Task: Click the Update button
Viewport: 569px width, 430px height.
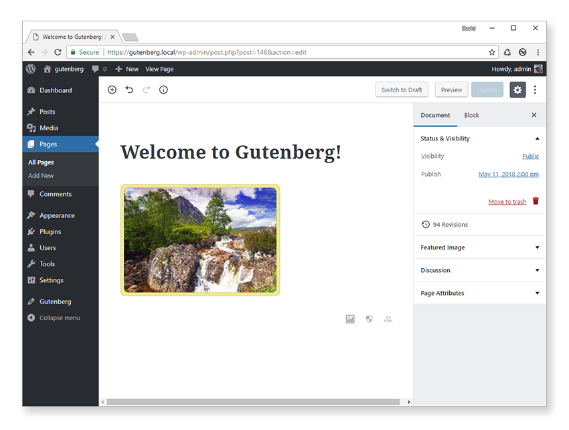Action: point(487,90)
